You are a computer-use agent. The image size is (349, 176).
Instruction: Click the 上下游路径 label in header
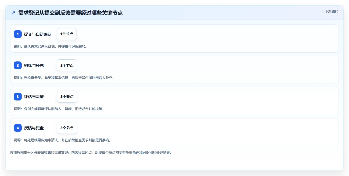point(330,11)
